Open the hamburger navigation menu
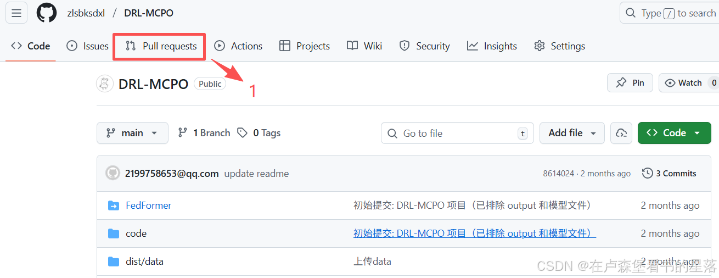719x278 pixels. [16, 13]
